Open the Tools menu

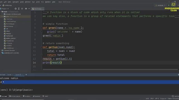(x=38, y=2)
